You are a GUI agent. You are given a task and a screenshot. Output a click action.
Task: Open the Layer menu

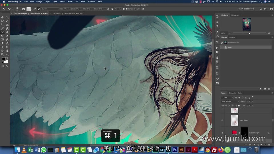47,2
